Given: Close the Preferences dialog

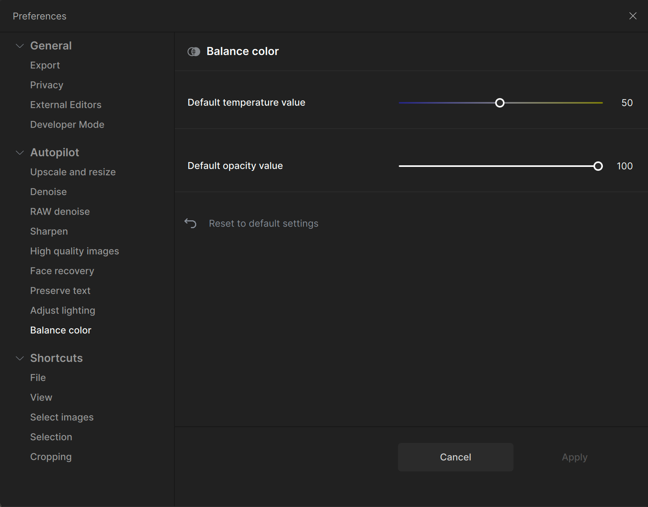Looking at the screenshot, I should [633, 16].
